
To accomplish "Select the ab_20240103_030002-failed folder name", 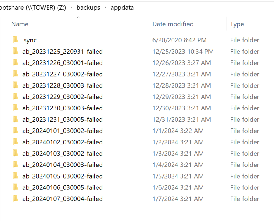I will [x=62, y=154].
